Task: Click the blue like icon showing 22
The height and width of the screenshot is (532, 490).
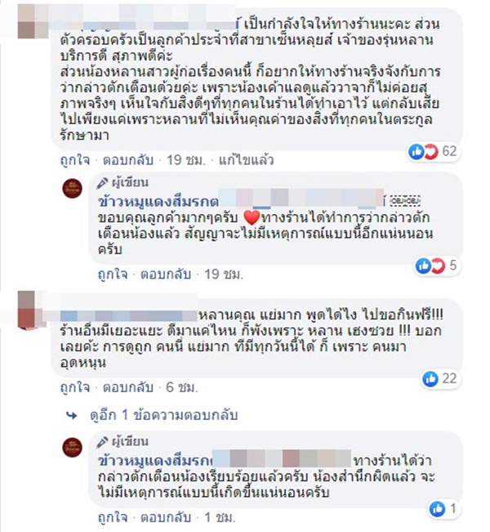Action: [x=430, y=378]
